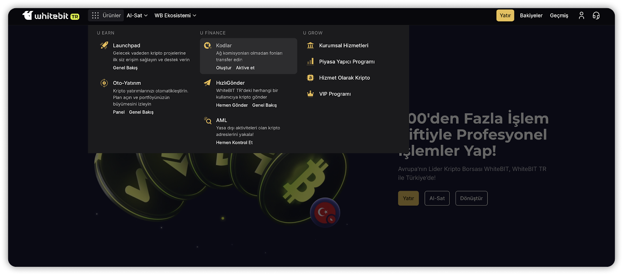The width and height of the screenshot is (623, 275).
Task: Click the HızlıGönder paper plane icon
Action: tap(208, 83)
